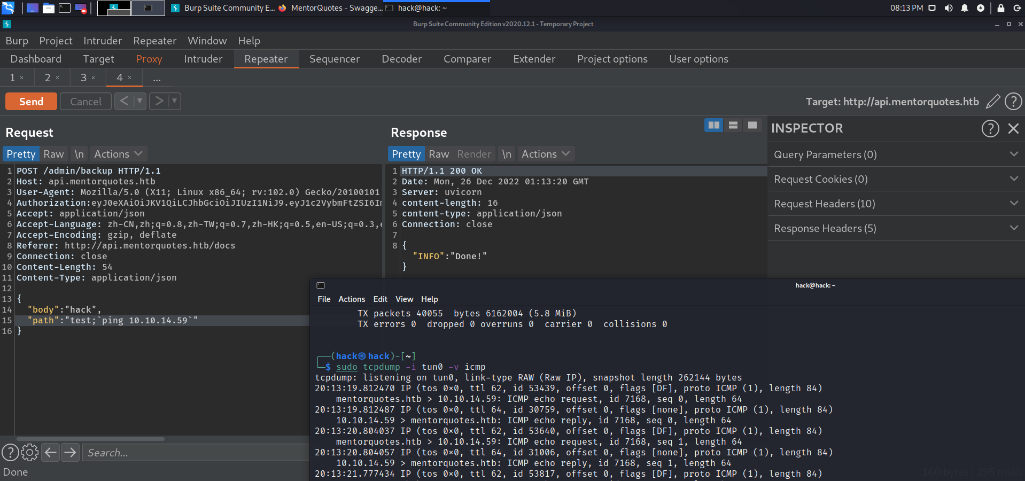Switch response view to Render
Image resolution: width=1025 pixels, height=481 pixels.
point(474,154)
